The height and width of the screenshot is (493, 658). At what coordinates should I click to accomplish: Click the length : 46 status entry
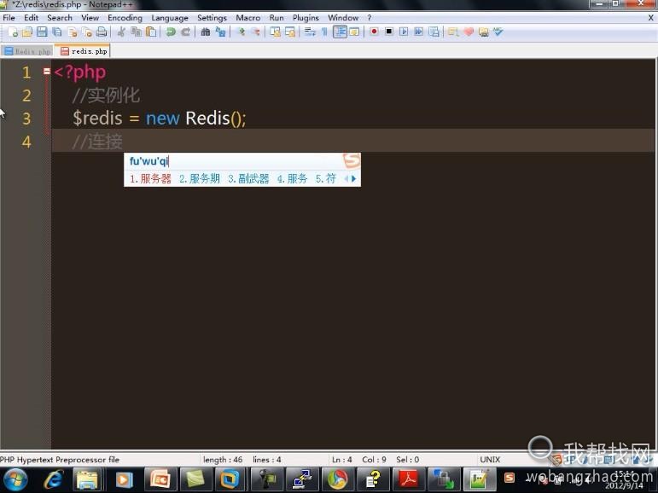[223, 460]
